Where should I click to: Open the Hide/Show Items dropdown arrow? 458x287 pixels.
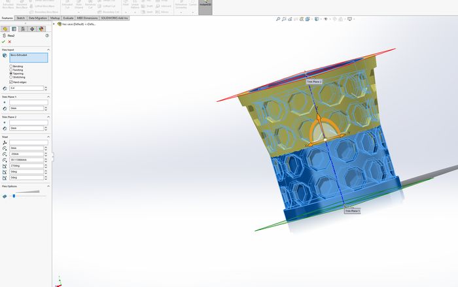(330, 19)
